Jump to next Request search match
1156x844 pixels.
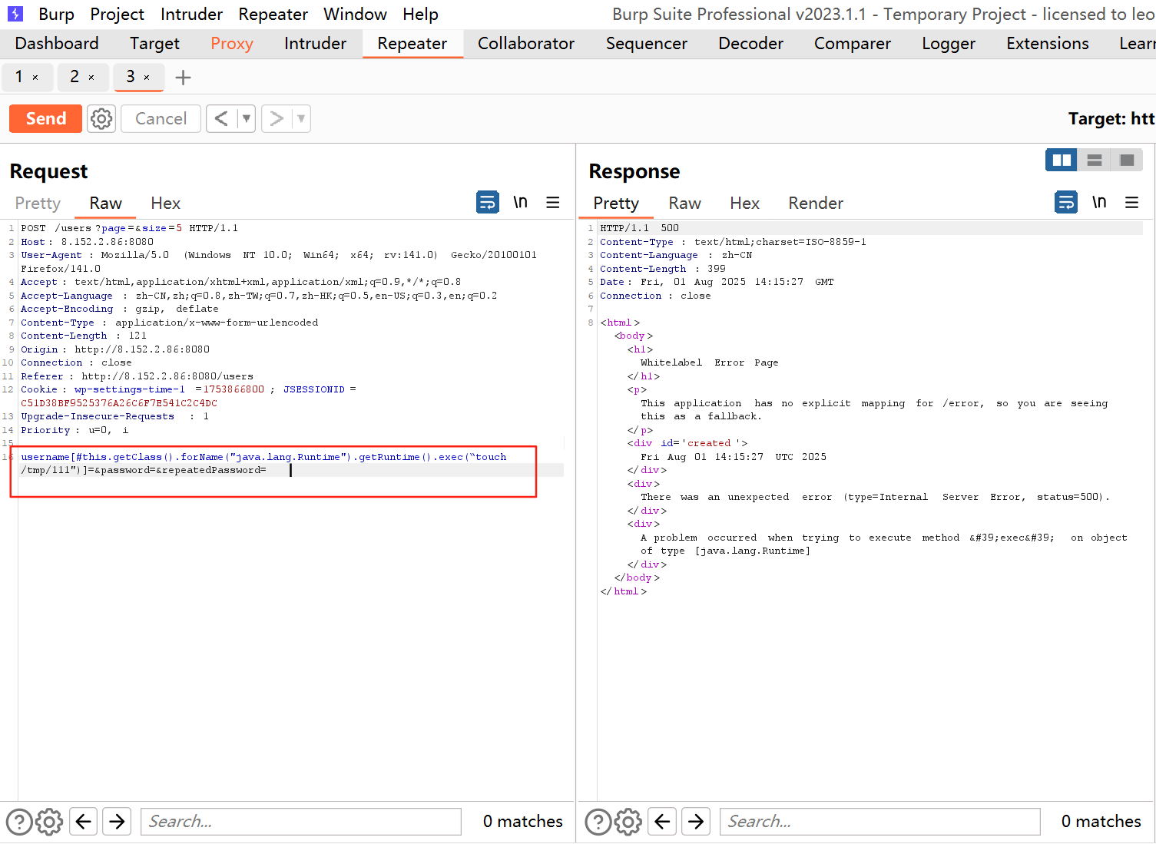click(x=117, y=822)
